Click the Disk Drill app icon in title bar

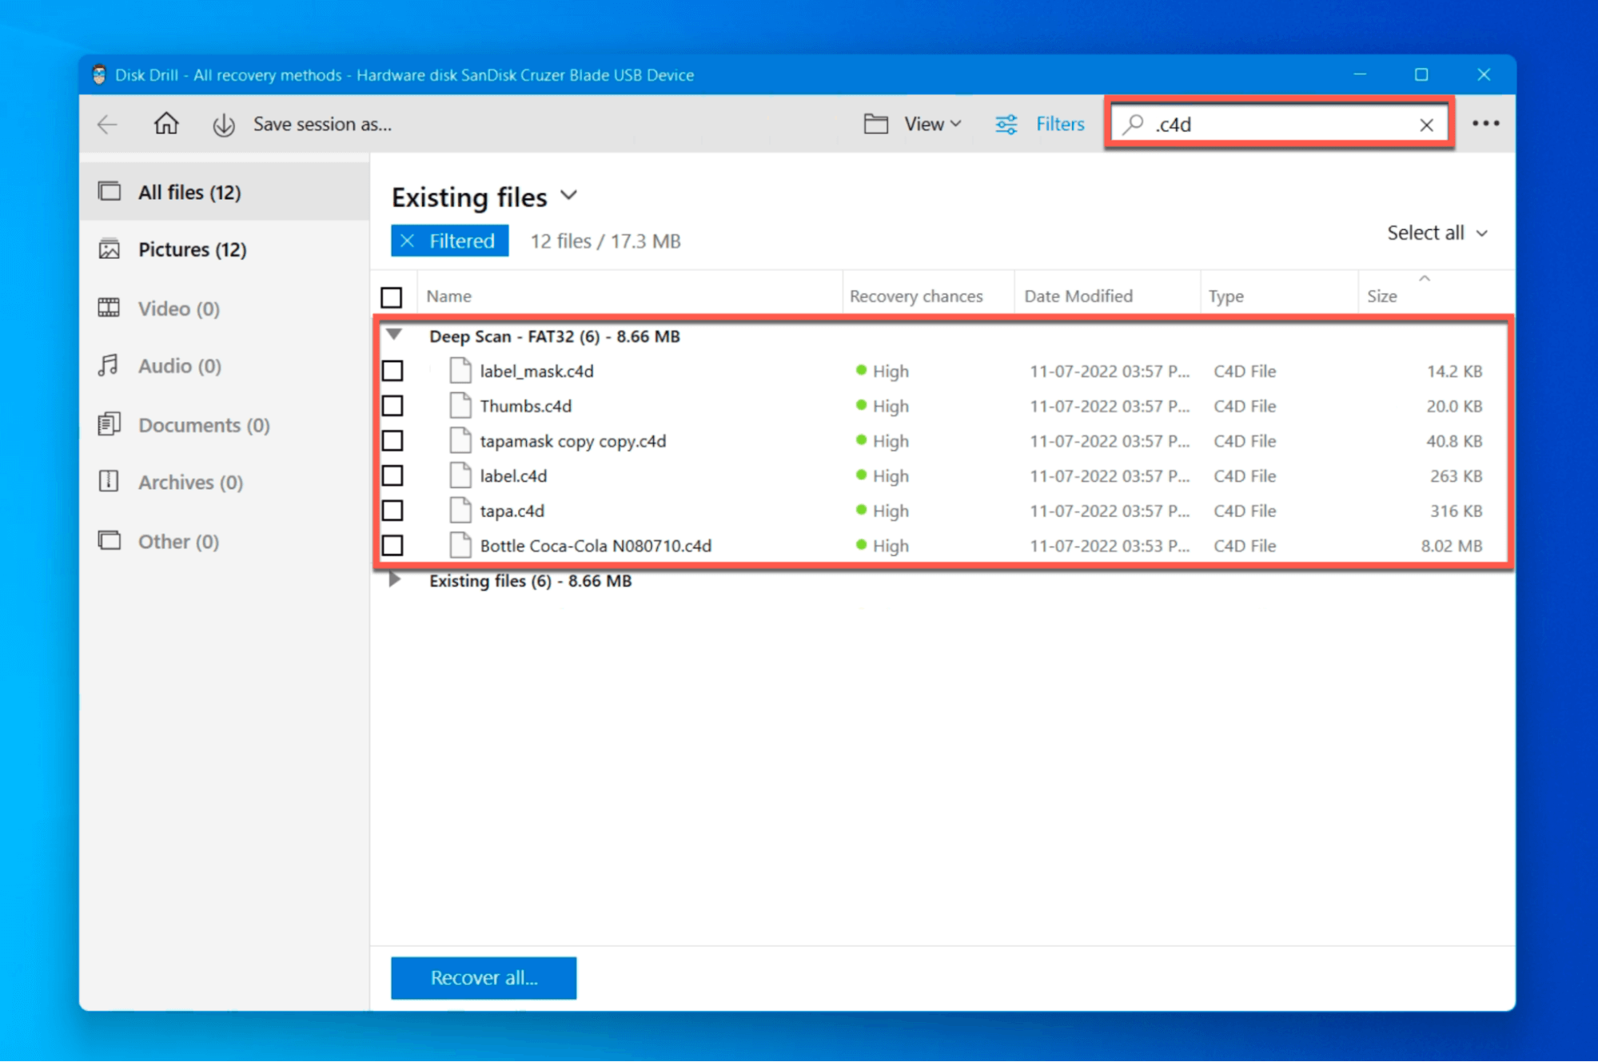pyautogui.click(x=99, y=75)
